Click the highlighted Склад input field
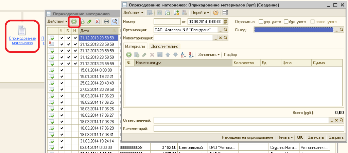348x153 pixels. [x=294, y=30]
